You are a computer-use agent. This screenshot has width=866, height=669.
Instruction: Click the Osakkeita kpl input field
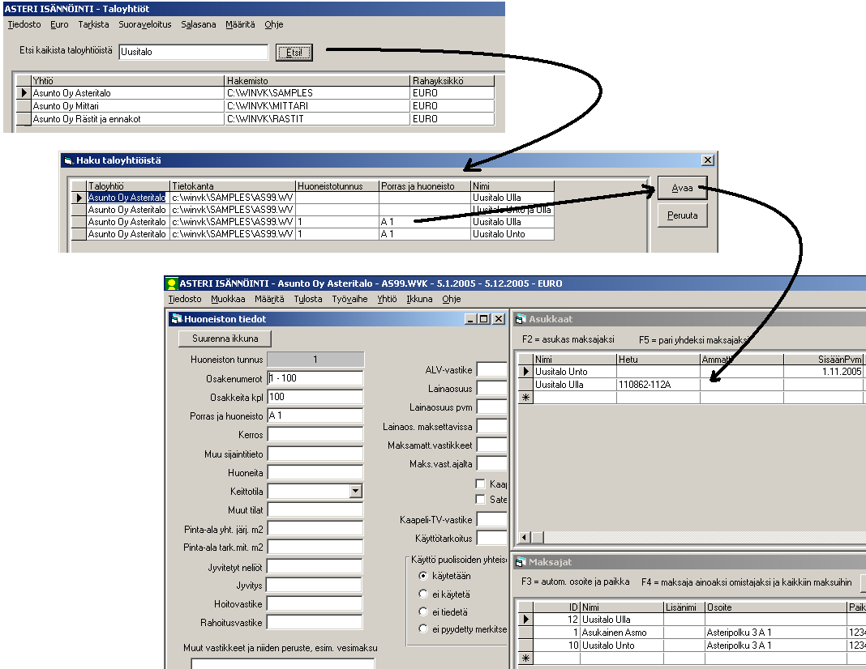(x=315, y=397)
